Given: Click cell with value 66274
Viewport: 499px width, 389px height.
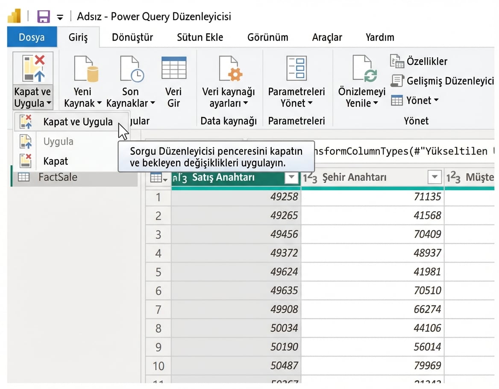Looking at the screenshot, I should tap(373, 310).
